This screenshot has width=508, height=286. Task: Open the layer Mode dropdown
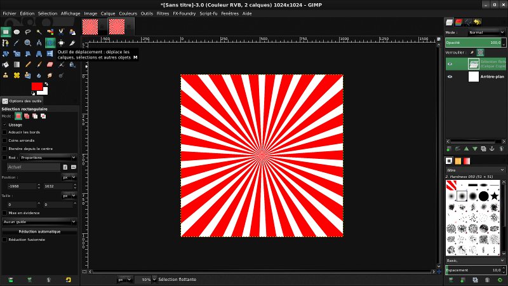(486, 32)
